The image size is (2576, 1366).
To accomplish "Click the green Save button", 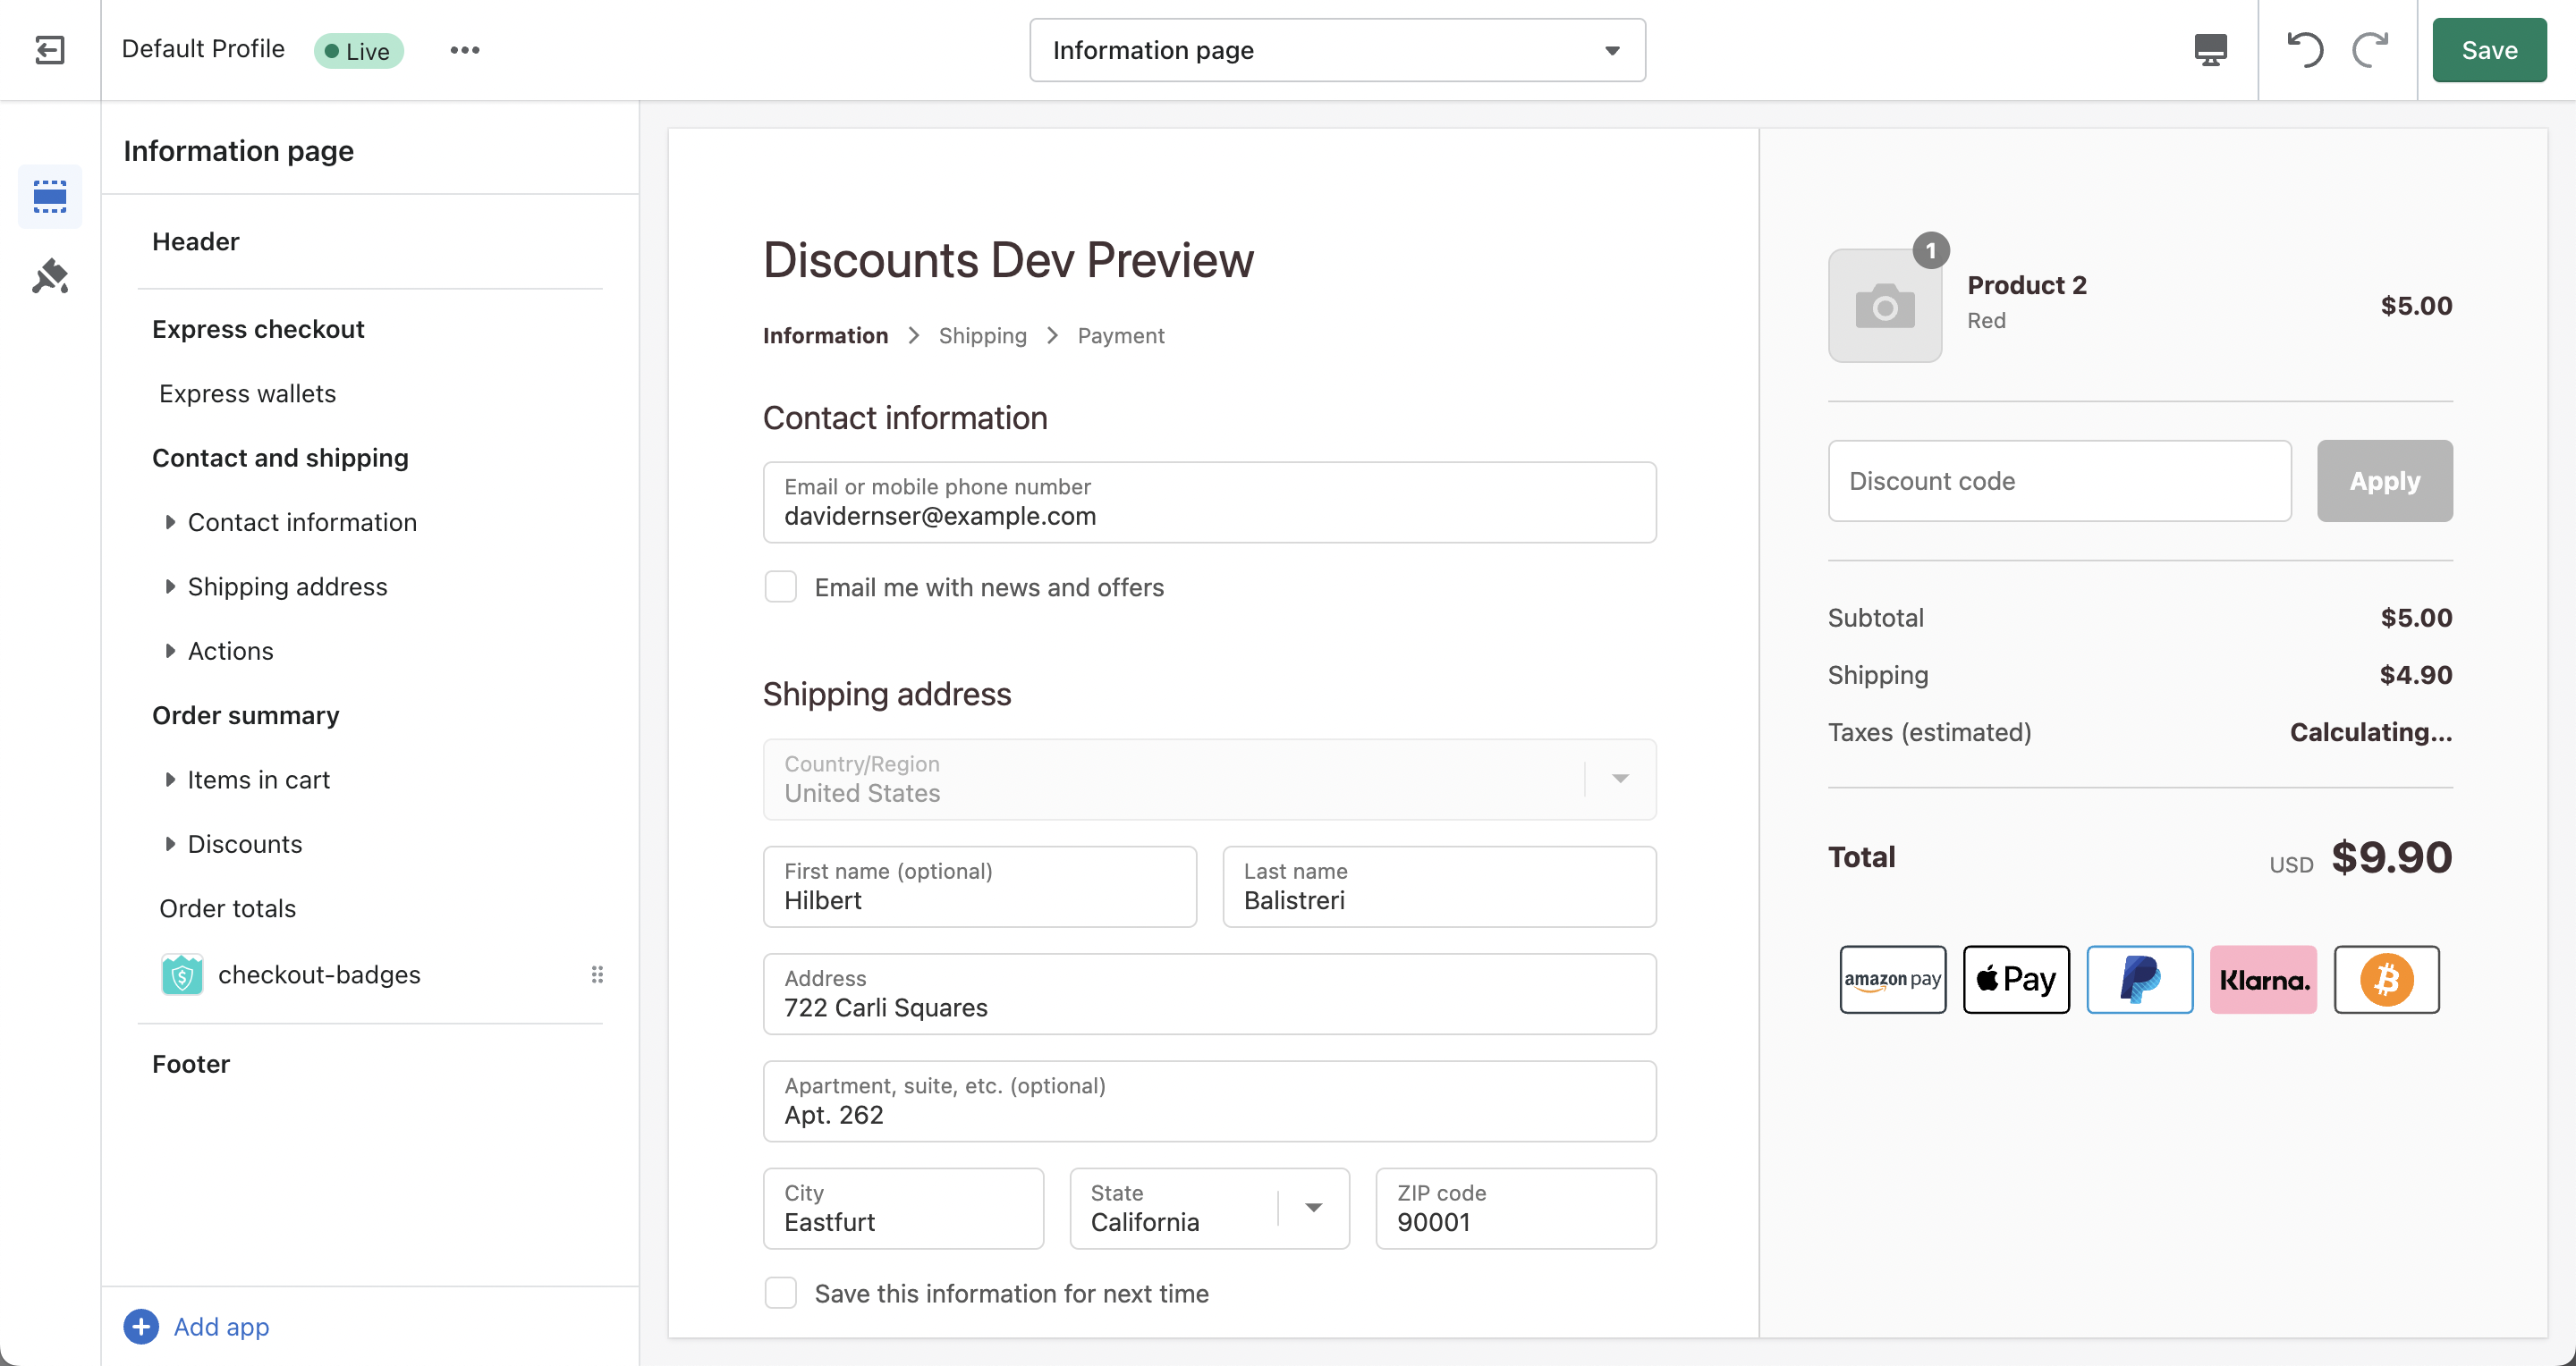I will 2488,50.
